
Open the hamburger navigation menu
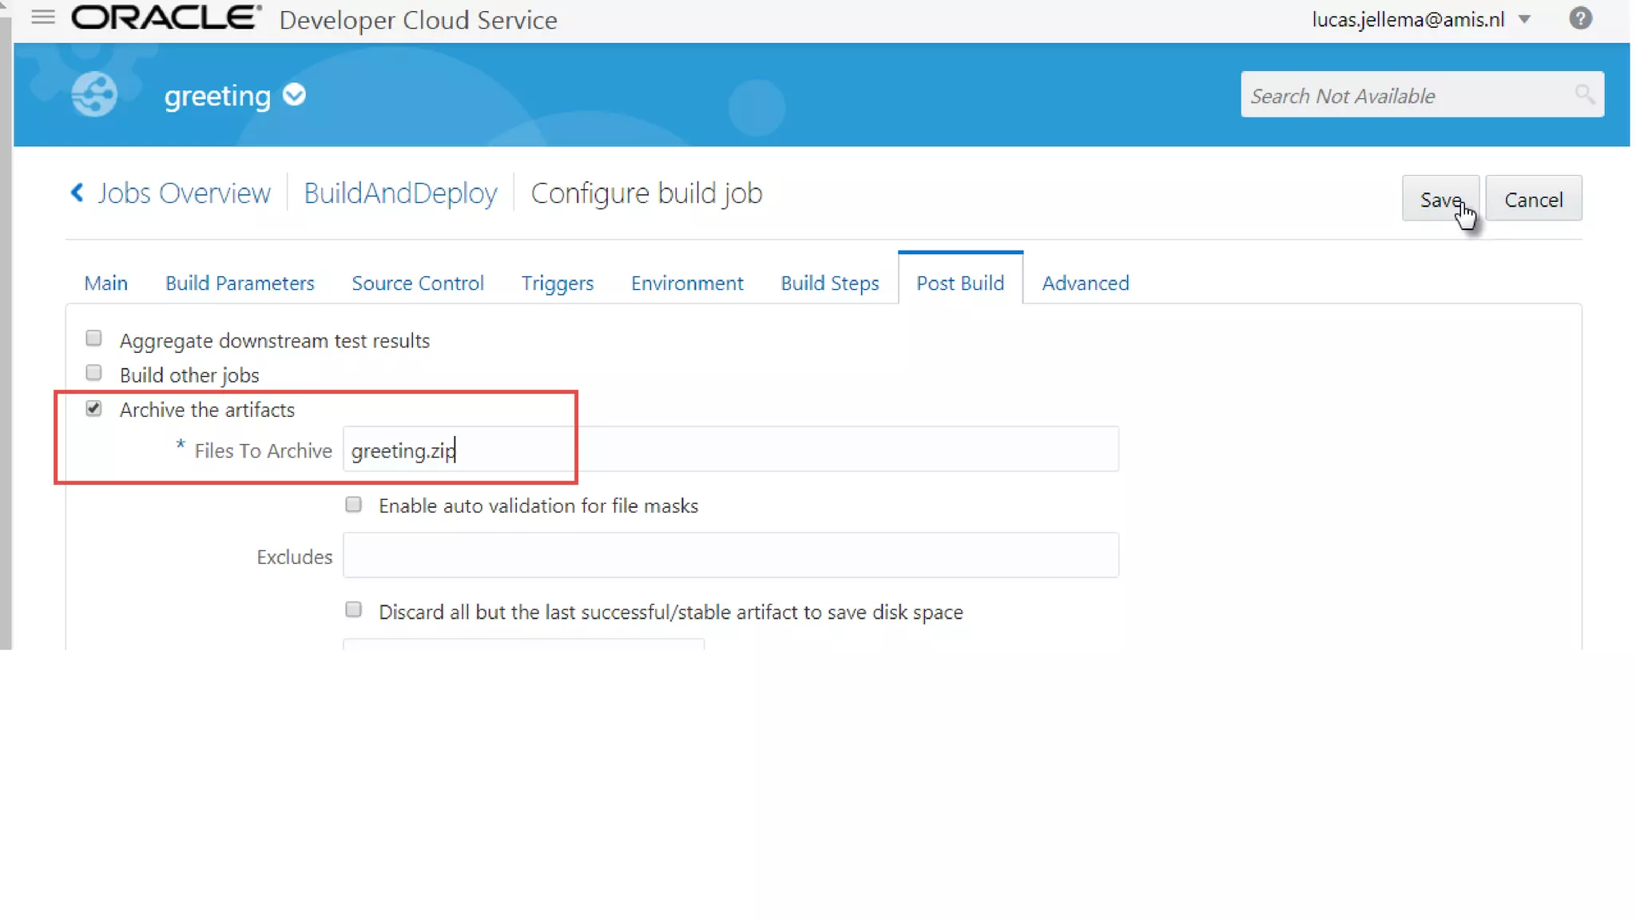click(43, 17)
